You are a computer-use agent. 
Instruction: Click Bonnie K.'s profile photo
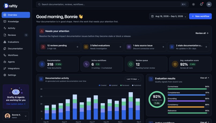8,116
